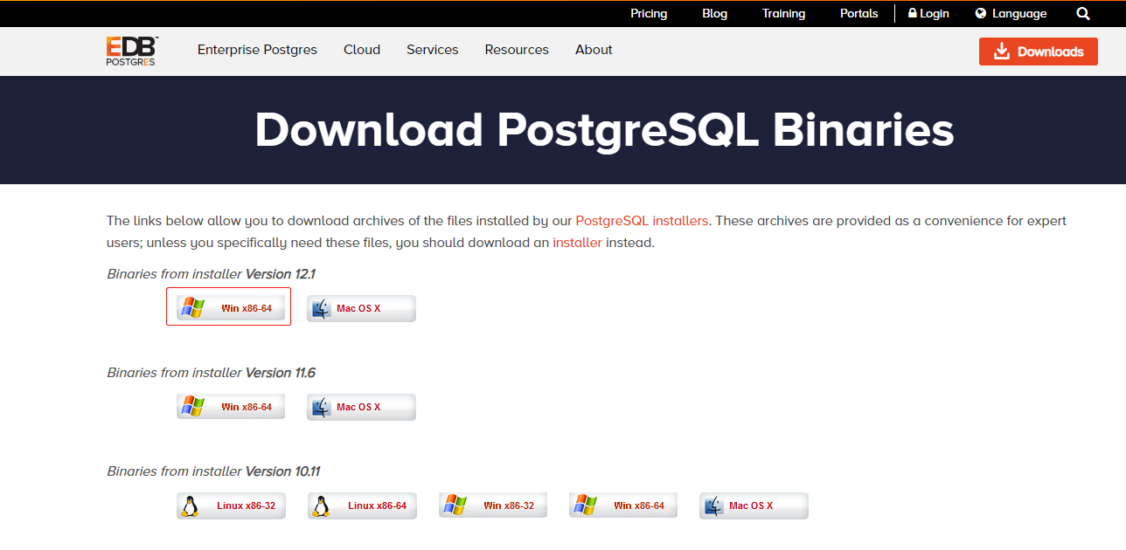1126x550 pixels.
Task: Open the Cloud menu item
Action: click(x=362, y=50)
